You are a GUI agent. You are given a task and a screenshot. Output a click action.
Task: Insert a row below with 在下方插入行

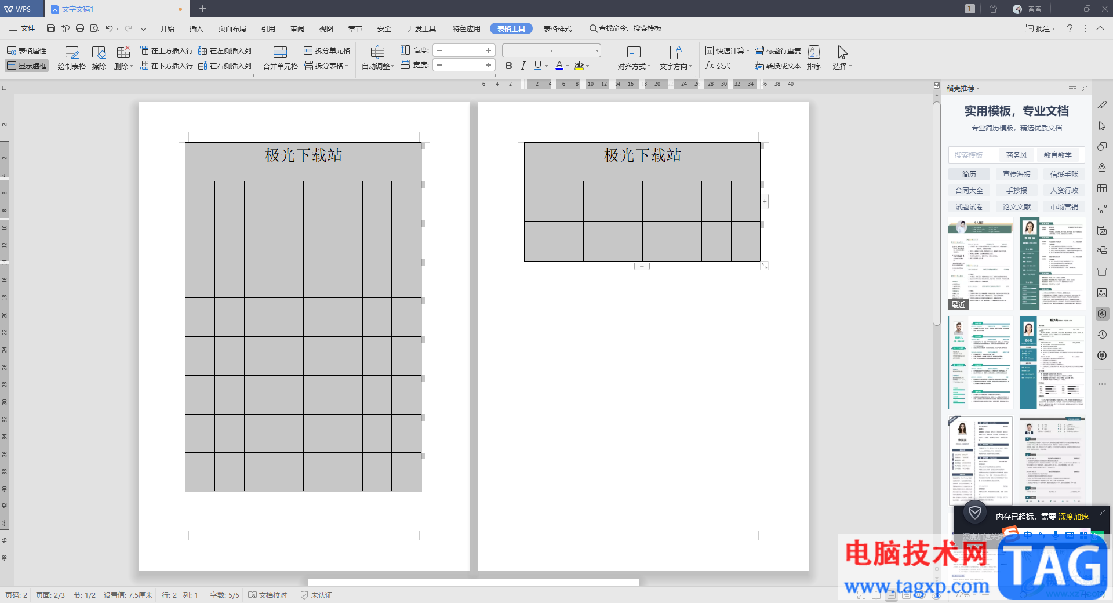(x=166, y=66)
